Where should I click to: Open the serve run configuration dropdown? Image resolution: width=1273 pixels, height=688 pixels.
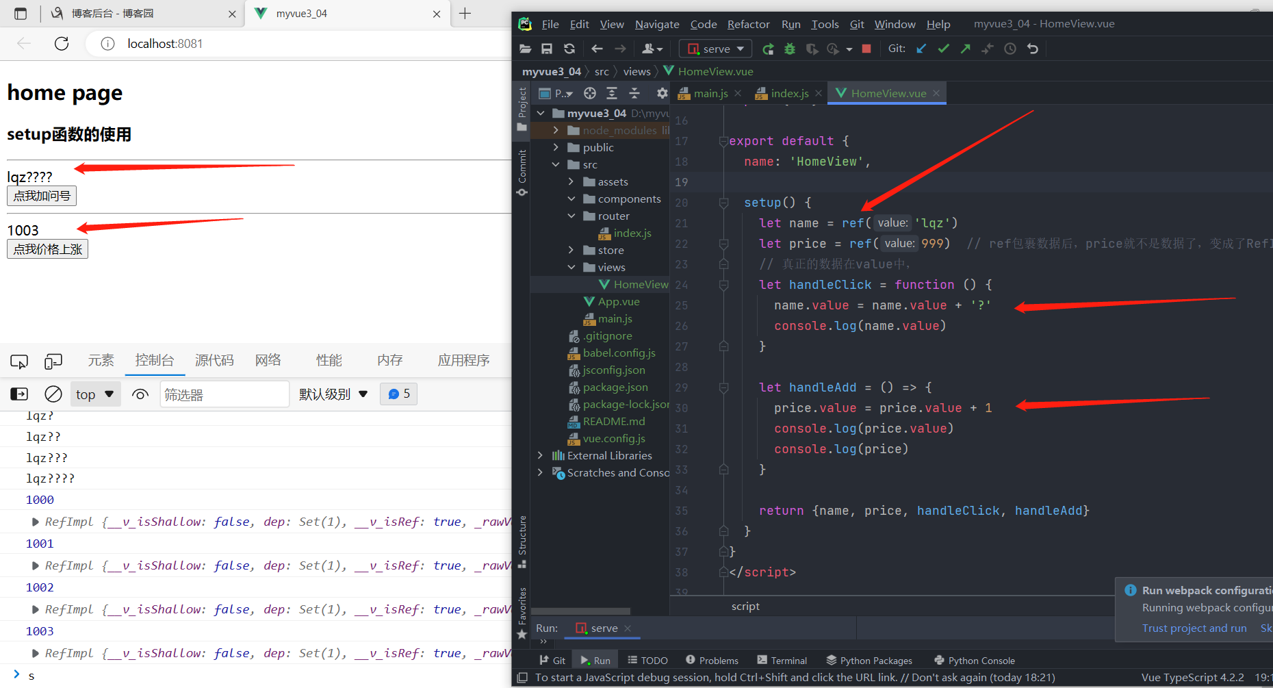[x=716, y=49]
